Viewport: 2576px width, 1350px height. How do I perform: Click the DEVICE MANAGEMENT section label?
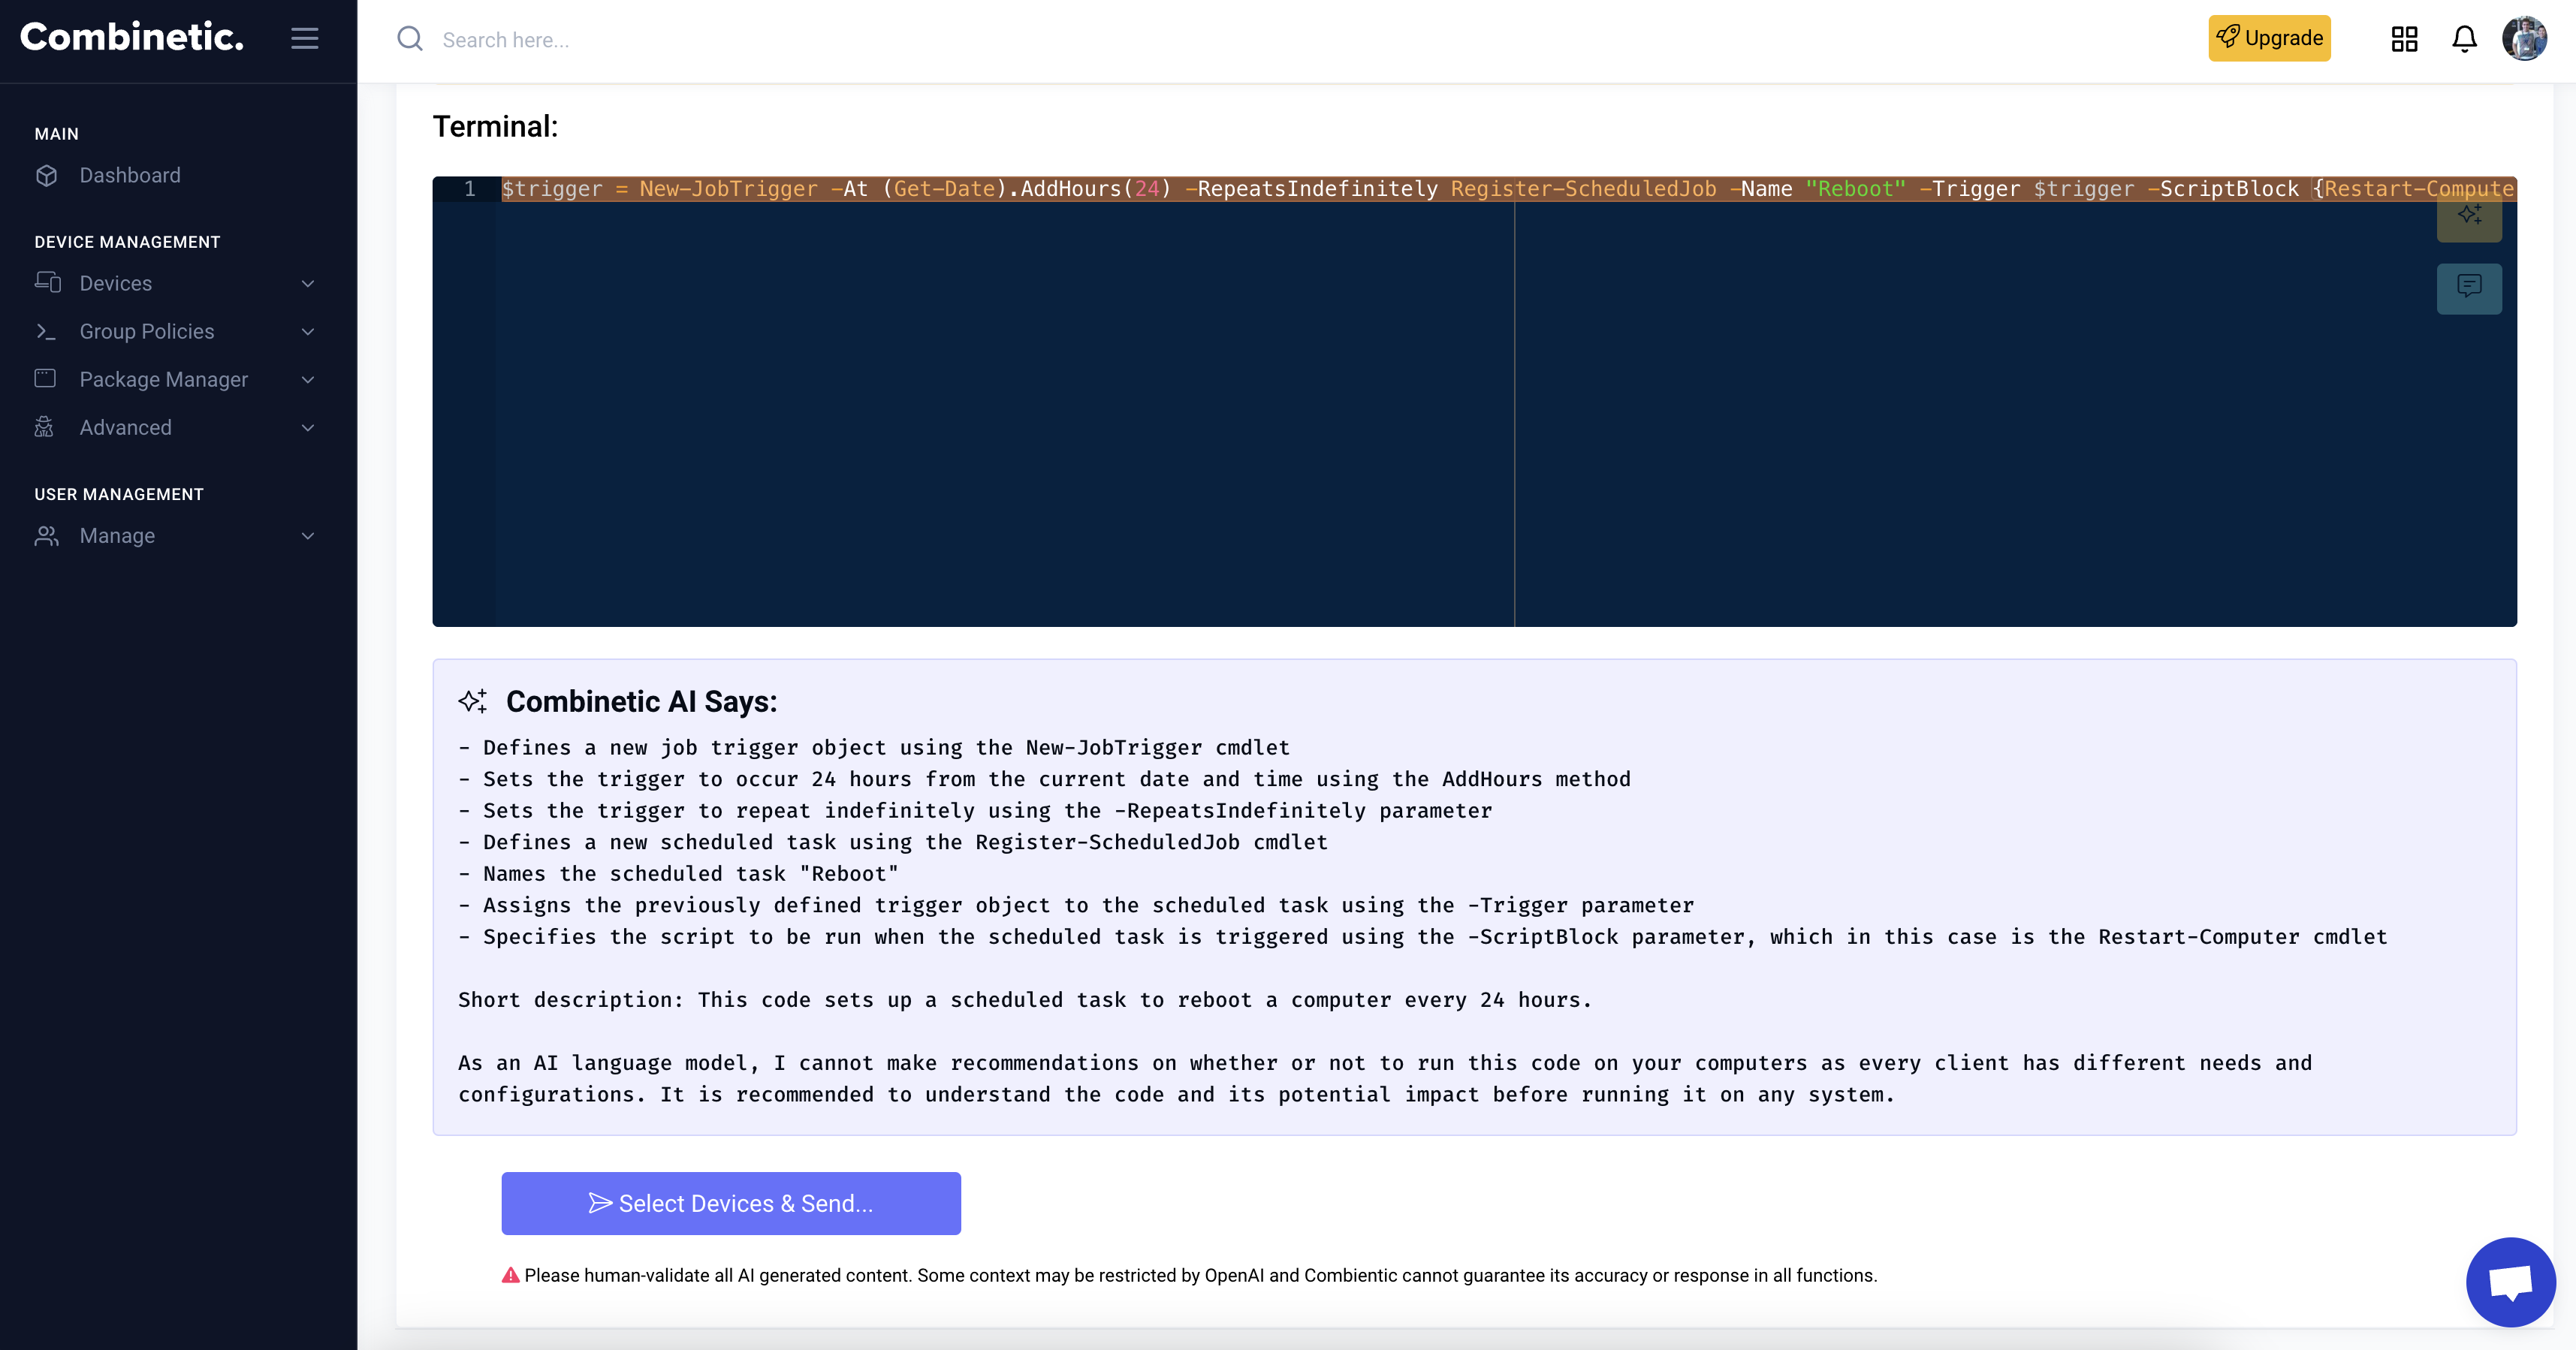pyautogui.click(x=127, y=242)
